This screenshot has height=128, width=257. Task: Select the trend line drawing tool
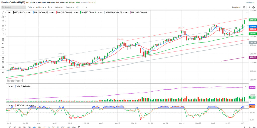pos(3,12)
